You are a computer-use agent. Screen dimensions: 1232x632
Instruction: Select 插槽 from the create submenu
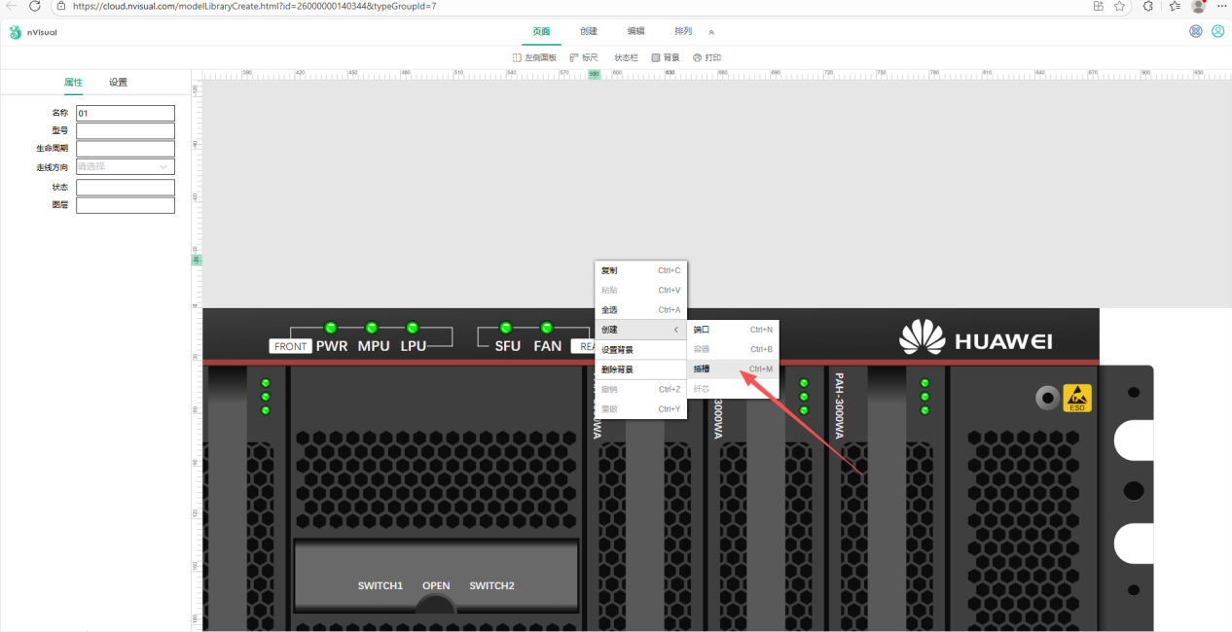[702, 369]
